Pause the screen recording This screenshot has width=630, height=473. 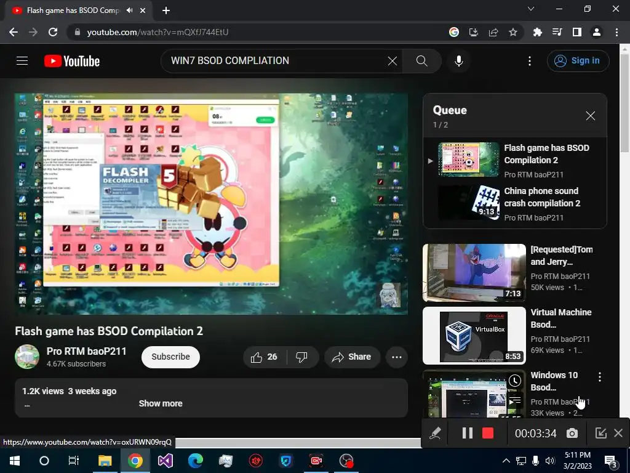[468, 433]
